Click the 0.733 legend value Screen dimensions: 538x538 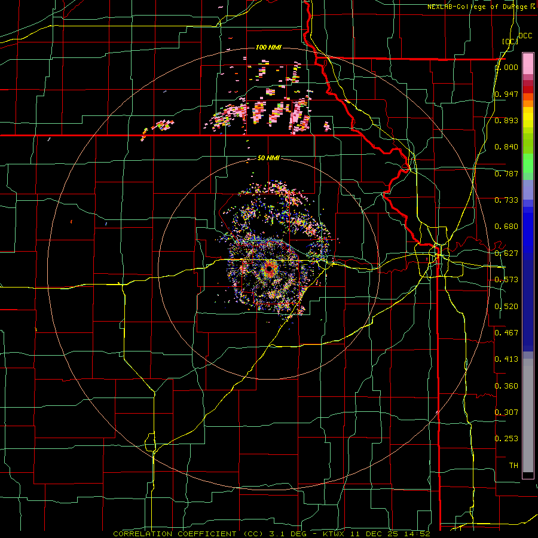point(506,200)
